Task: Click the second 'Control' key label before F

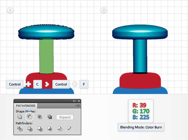Action: [x=61, y=84]
